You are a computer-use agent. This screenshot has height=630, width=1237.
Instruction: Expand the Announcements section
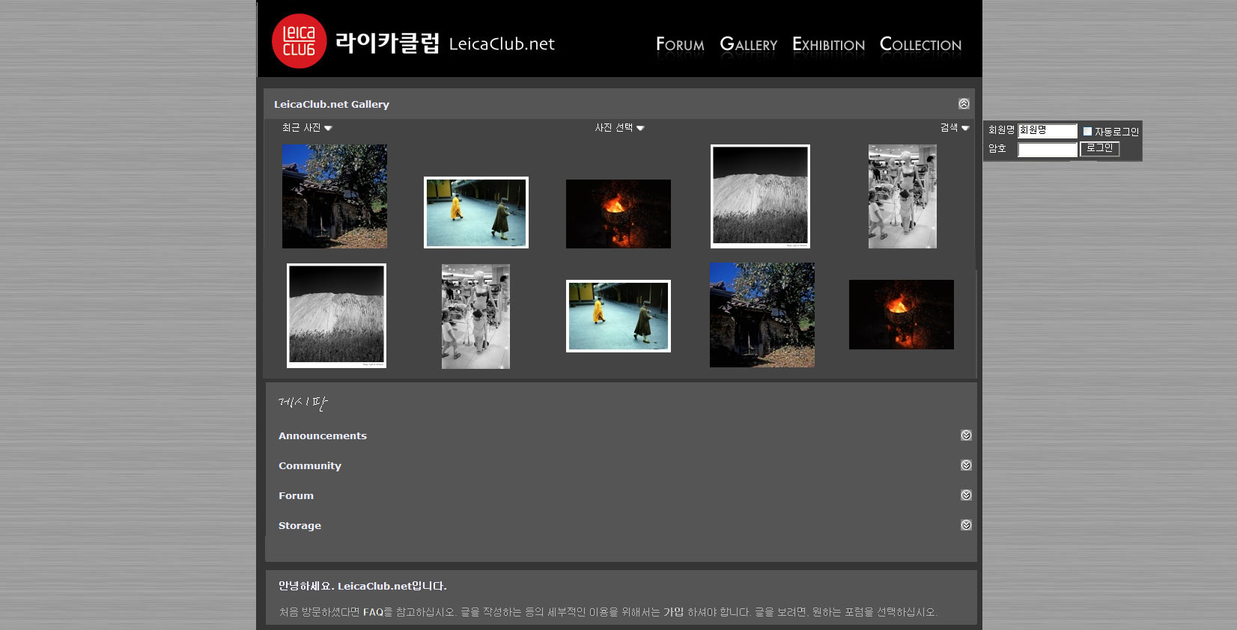pyautogui.click(x=966, y=435)
